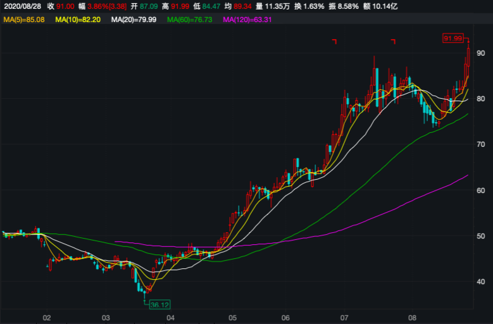Select the orange MA(5)=85.08 indicator label
The image size is (493, 324).
tap(24, 20)
